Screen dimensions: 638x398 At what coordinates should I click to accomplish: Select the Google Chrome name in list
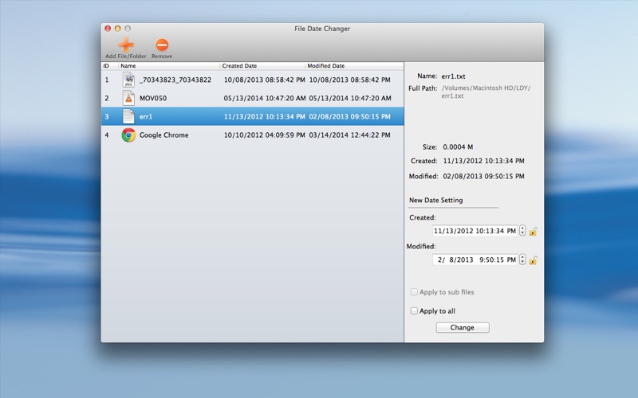(164, 135)
